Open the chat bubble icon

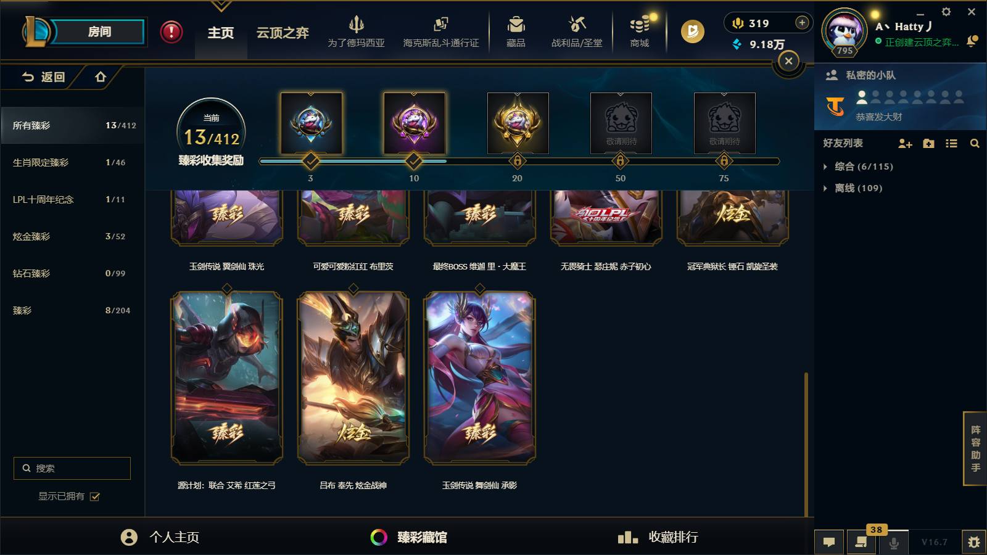coord(829,542)
